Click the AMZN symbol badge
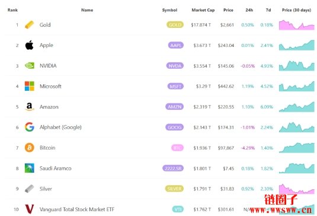This screenshot has height=216, width=317. (x=174, y=107)
